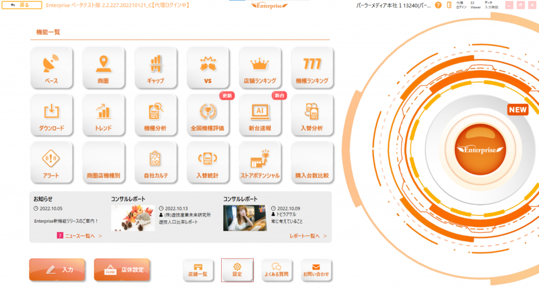Image resolution: width=539 pixels, height=289 pixels.
Task: Click the NEW badge near the orb
Action: click(518, 110)
